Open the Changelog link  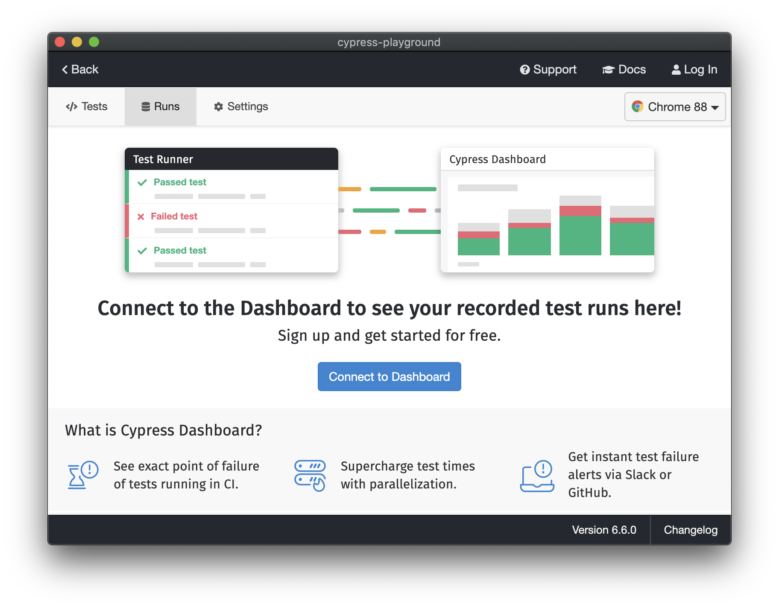tap(690, 530)
